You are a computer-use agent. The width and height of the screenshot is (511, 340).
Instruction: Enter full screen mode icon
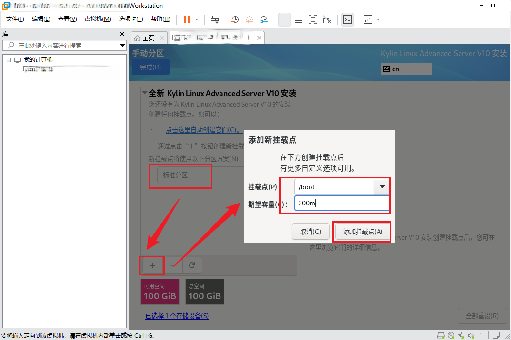tap(313, 19)
